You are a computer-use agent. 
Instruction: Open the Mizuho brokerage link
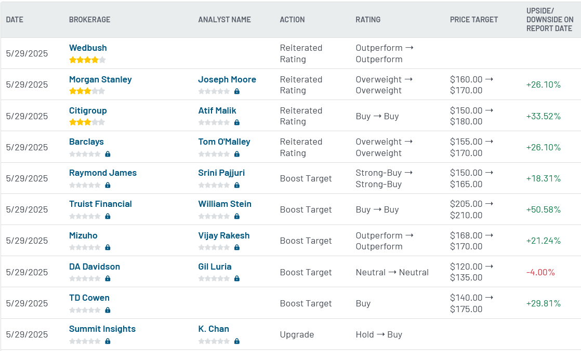[83, 235]
